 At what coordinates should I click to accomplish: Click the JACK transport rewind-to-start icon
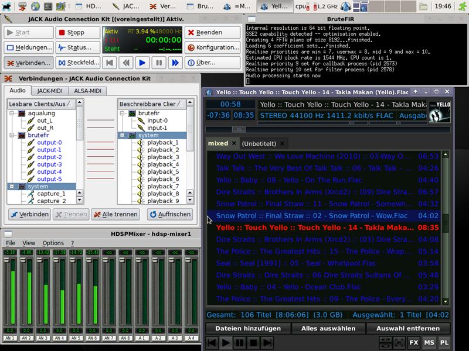110,62
